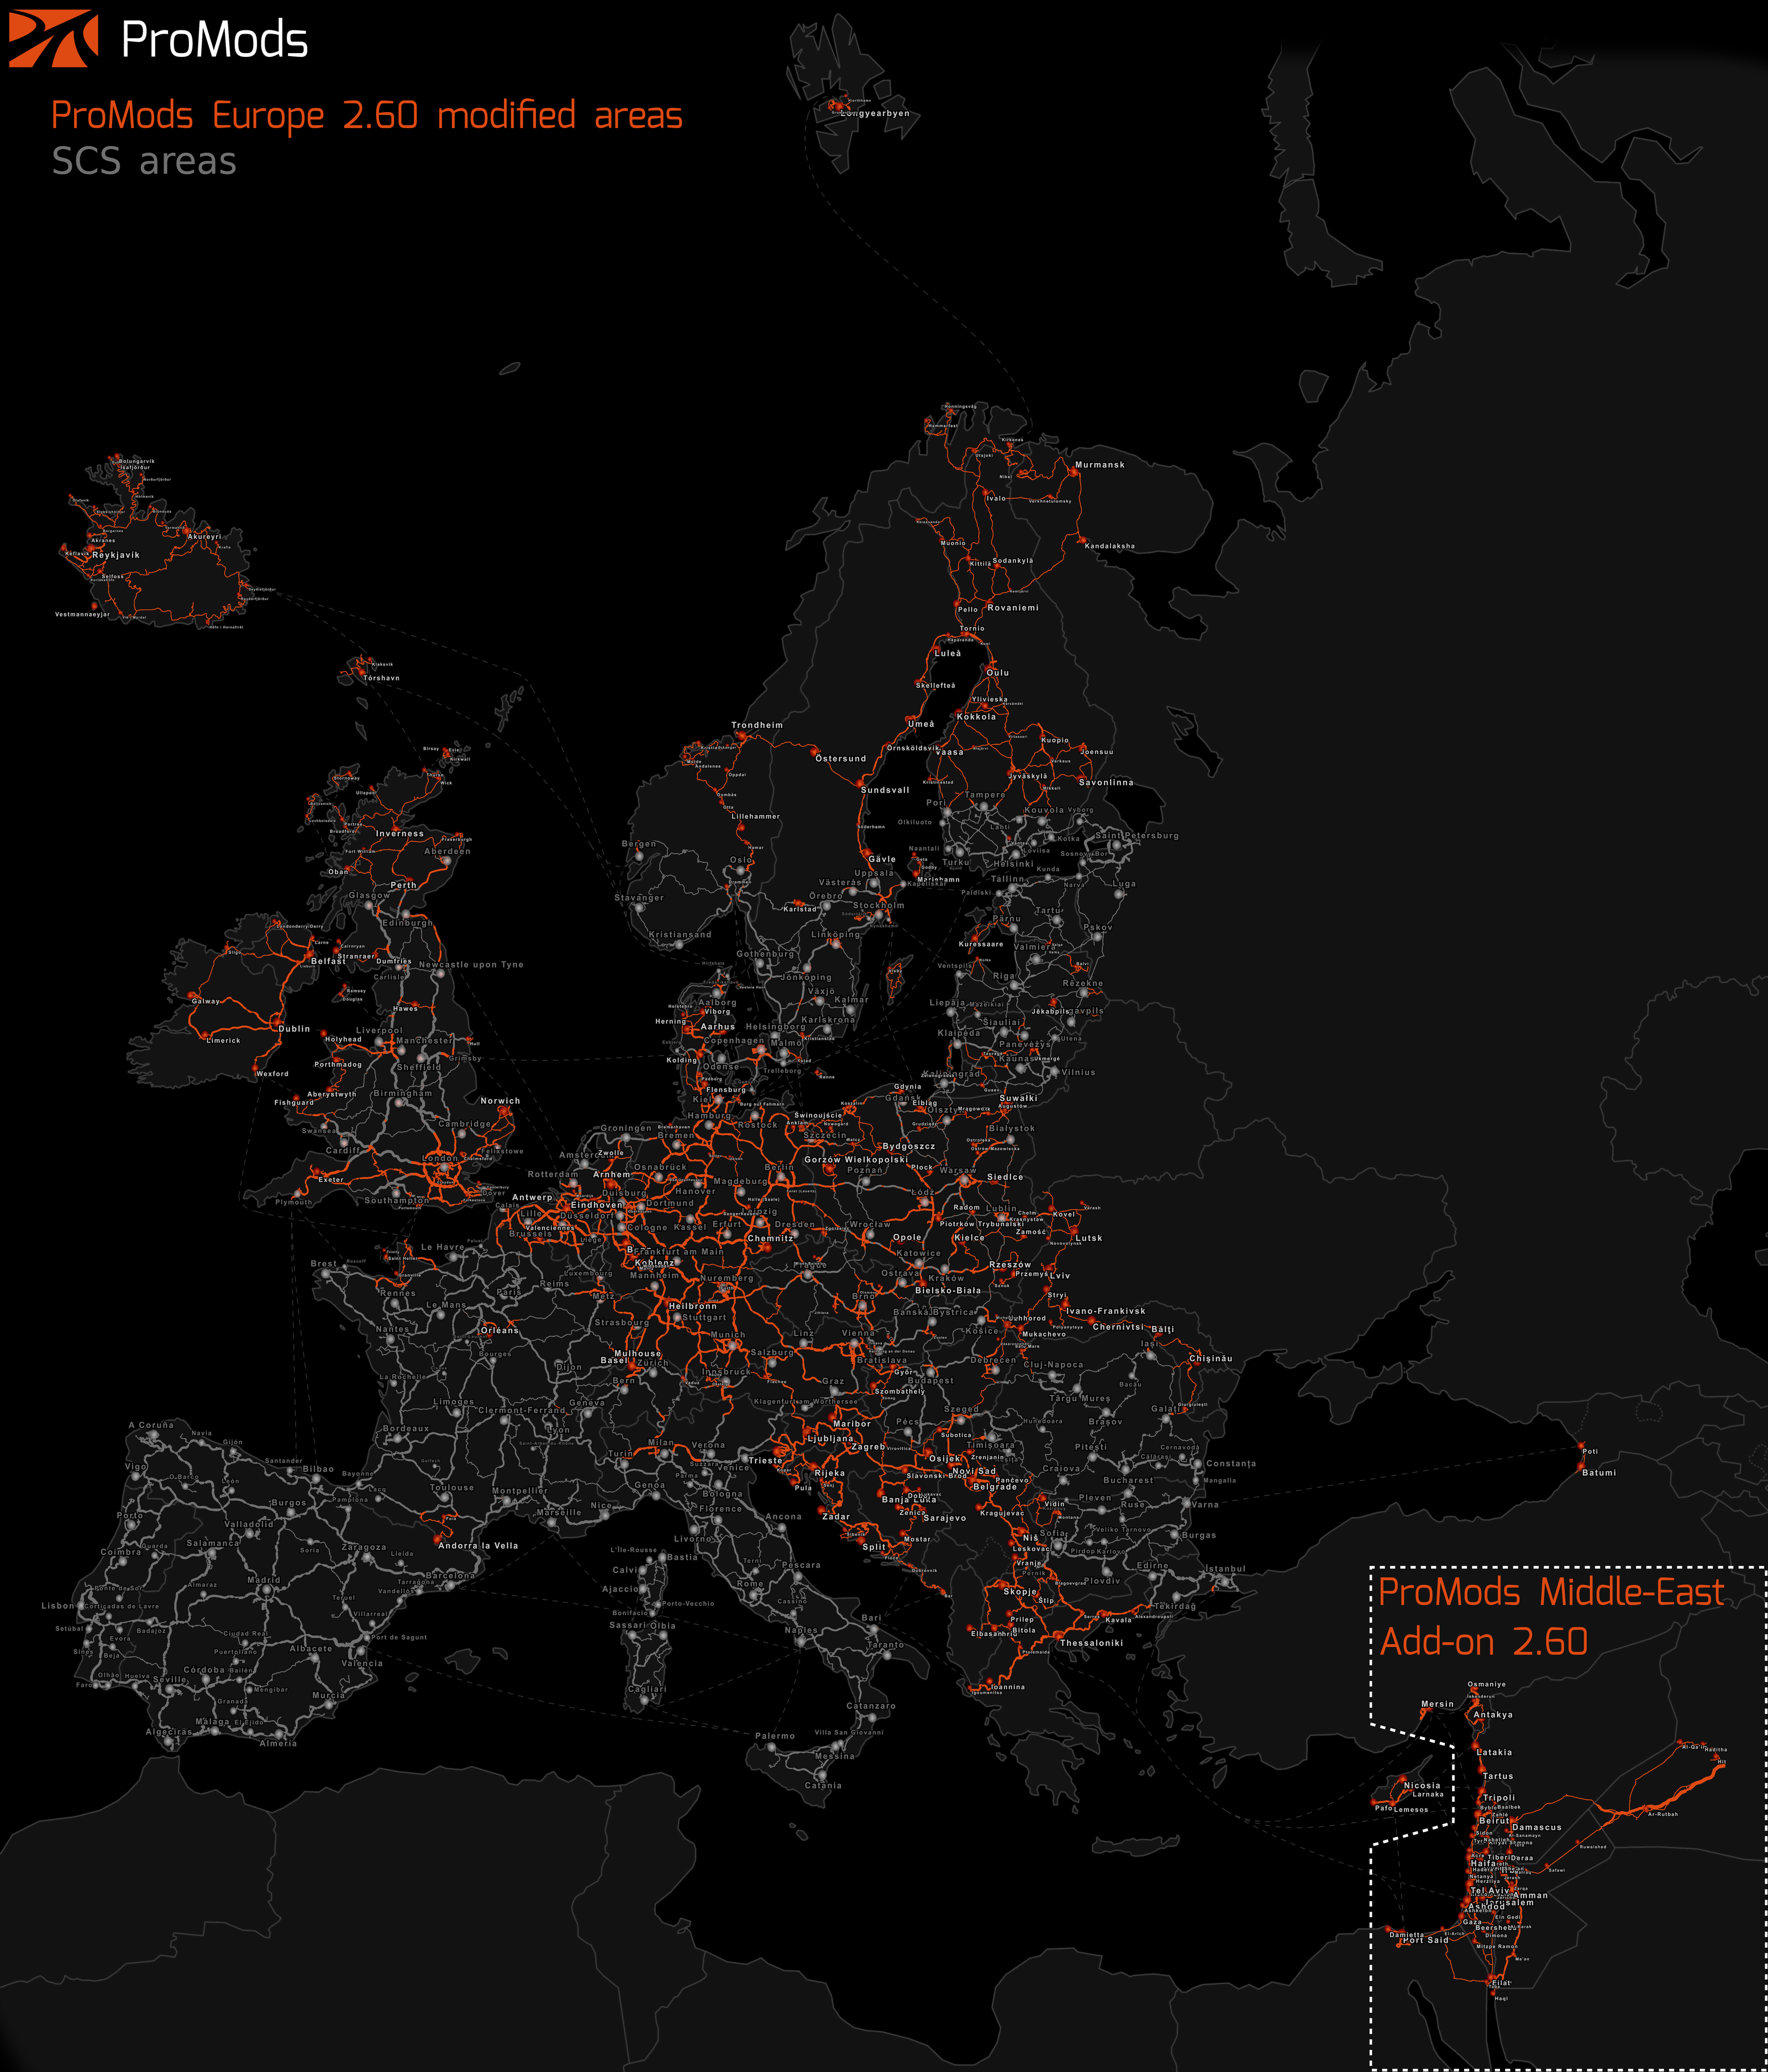Click the 'Andorra la Vella' label

pos(478,1545)
